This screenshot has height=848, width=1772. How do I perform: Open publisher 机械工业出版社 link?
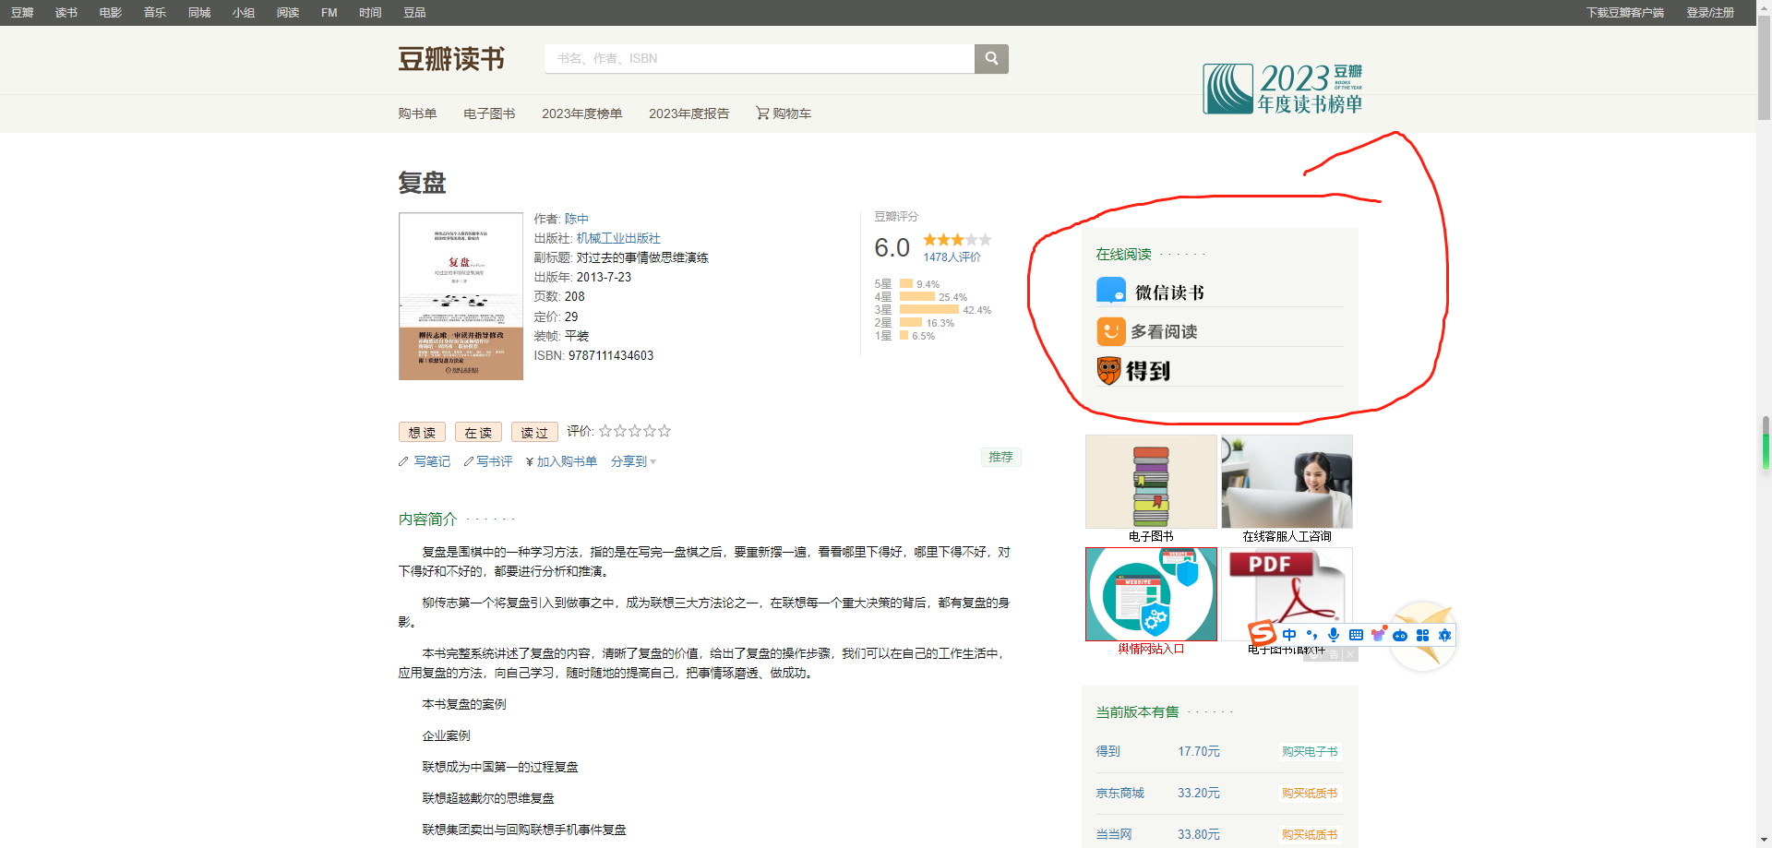click(618, 238)
